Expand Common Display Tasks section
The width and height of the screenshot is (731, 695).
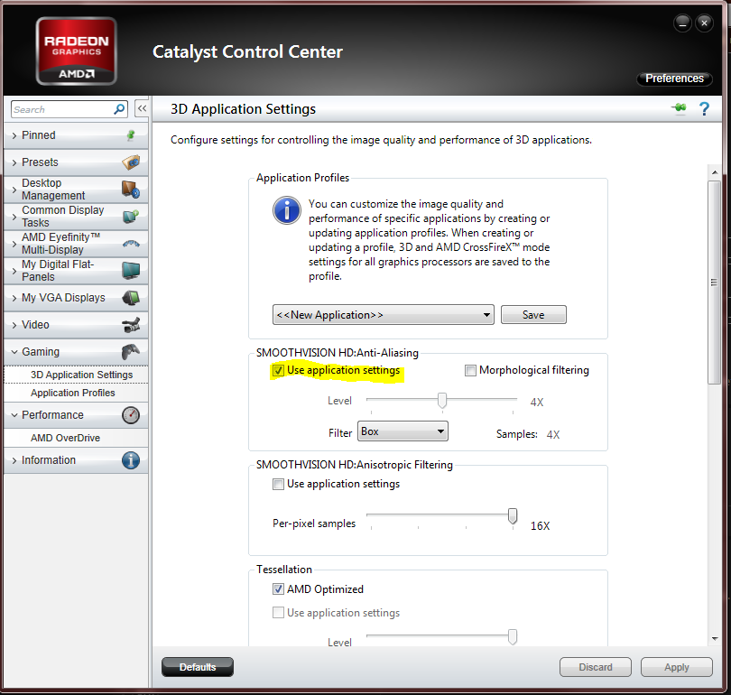point(76,217)
